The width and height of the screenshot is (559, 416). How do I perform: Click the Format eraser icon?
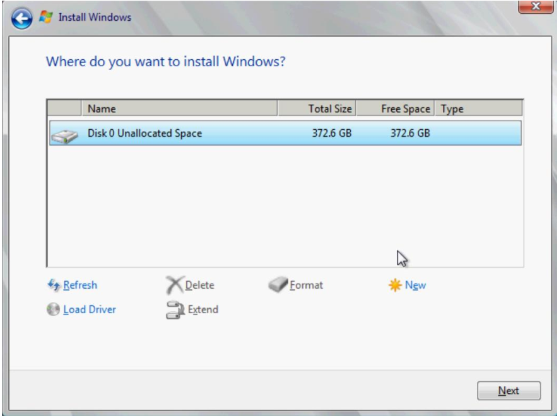[x=278, y=284]
